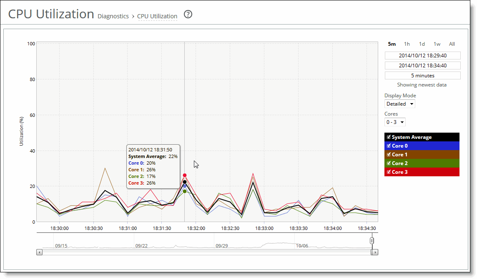Image resolution: width=477 pixels, height=279 pixels.
Task: Click the timeline range slider handle
Action: pos(372,240)
